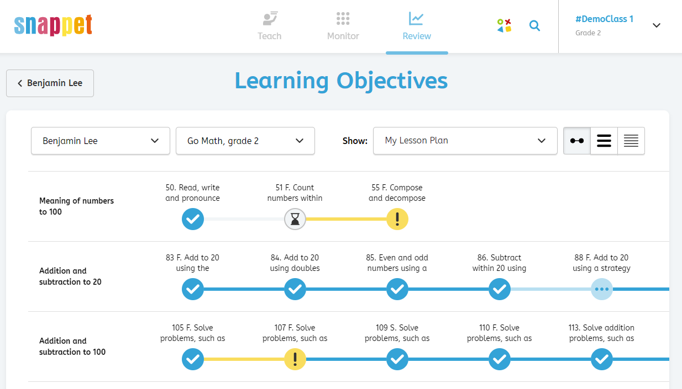Click the colorful math symbols icon
The width and height of the screenshot is (682, 389).
click(504, 25)
